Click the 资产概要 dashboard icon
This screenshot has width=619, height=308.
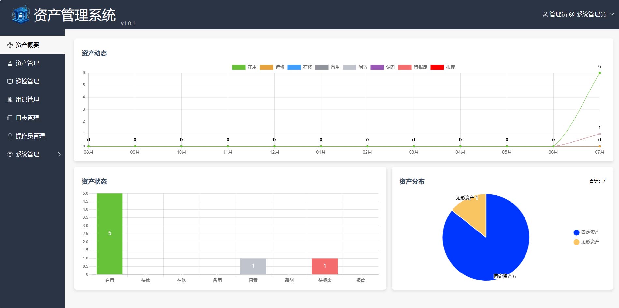click(10, 45)
